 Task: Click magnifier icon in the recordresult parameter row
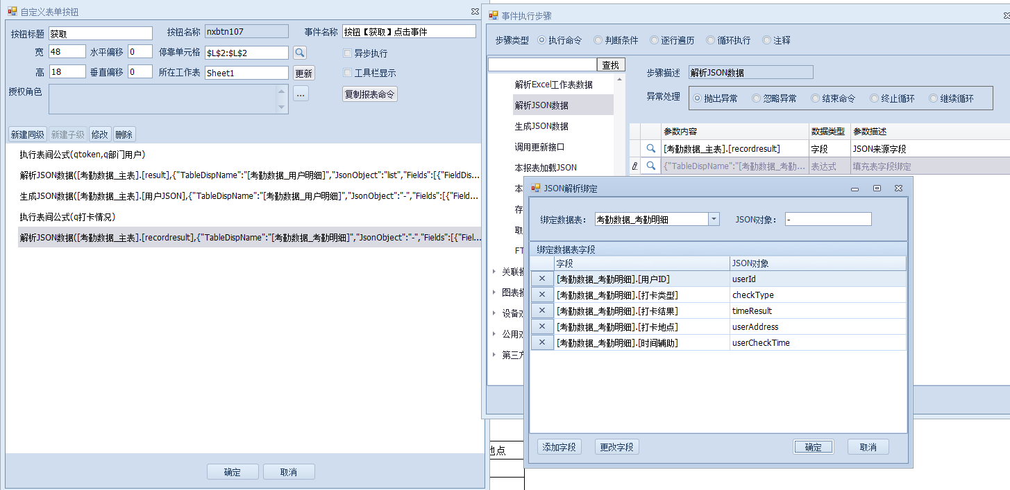coord(651,148)
